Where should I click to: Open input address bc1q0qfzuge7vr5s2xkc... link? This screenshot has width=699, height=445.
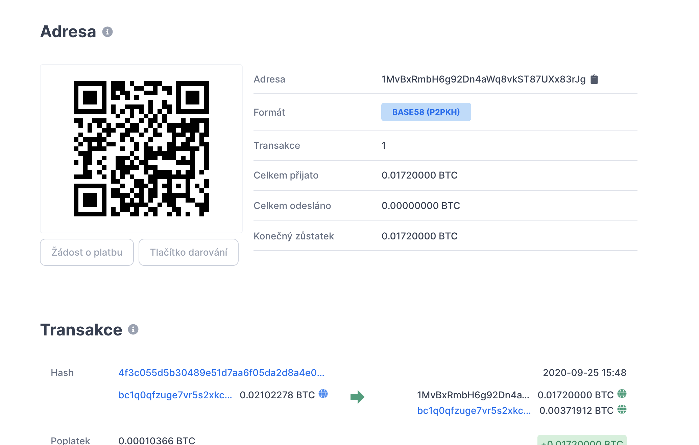click(x=175, y=395)
